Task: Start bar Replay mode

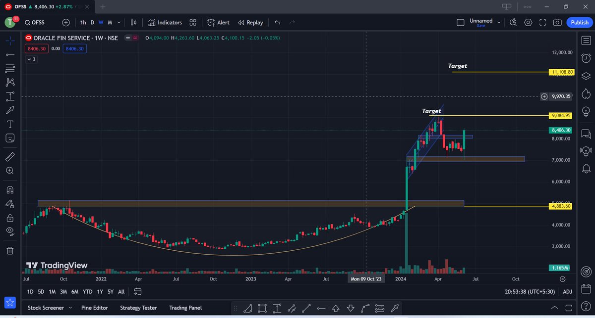Action: pyautogui.click(x=250, y=22)
